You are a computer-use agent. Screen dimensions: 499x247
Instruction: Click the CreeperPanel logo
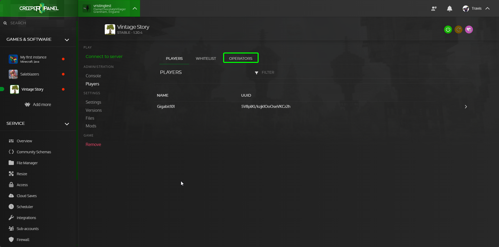(39, 8)
